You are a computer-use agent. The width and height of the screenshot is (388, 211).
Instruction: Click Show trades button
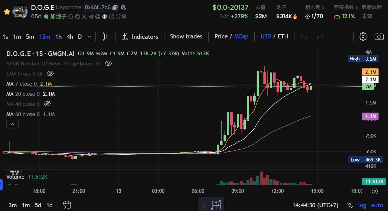point(186,36)
